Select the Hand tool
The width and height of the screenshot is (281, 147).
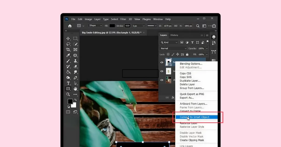pyautogui.click(x=75, y=89)
